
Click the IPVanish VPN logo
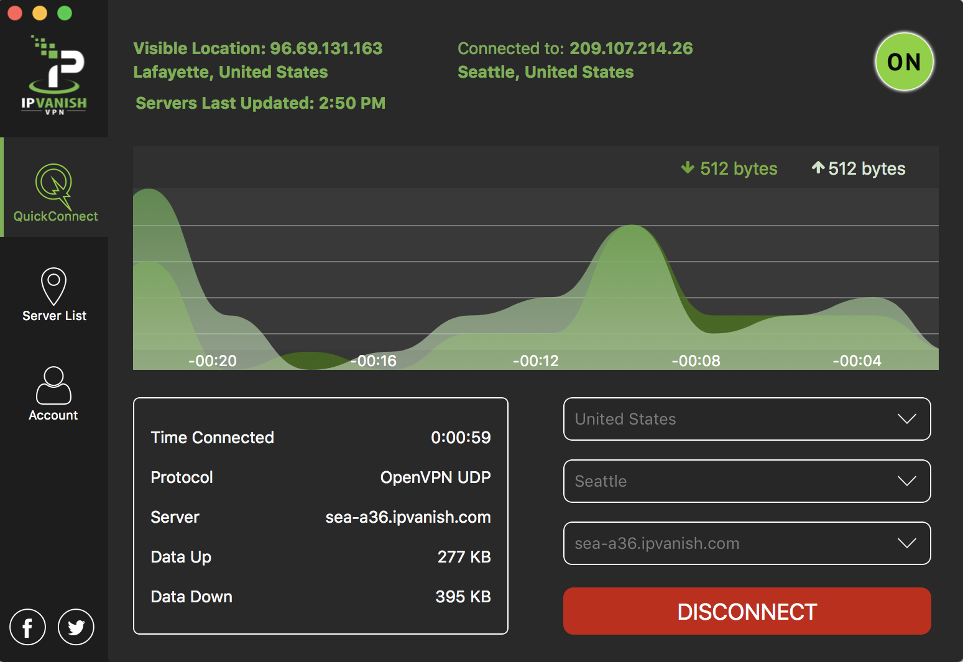[54, 75]
